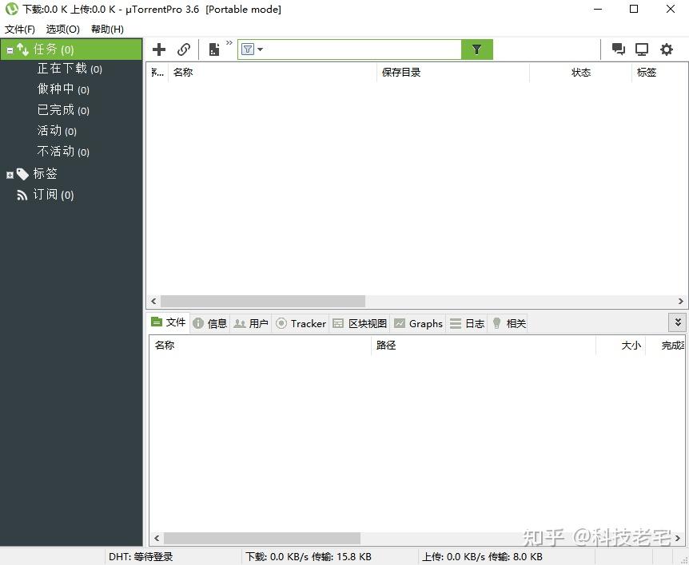Collapse the detail panel with double chevron

pyautogui.click(x=677, y=322)
